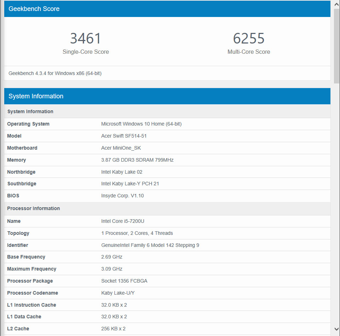Click the L1 Instruction Cache label
This screenshot has height=336, width=340.
click(32, 305)
